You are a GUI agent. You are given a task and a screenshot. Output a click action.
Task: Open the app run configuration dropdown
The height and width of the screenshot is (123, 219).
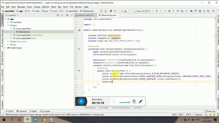coord(125,11)
